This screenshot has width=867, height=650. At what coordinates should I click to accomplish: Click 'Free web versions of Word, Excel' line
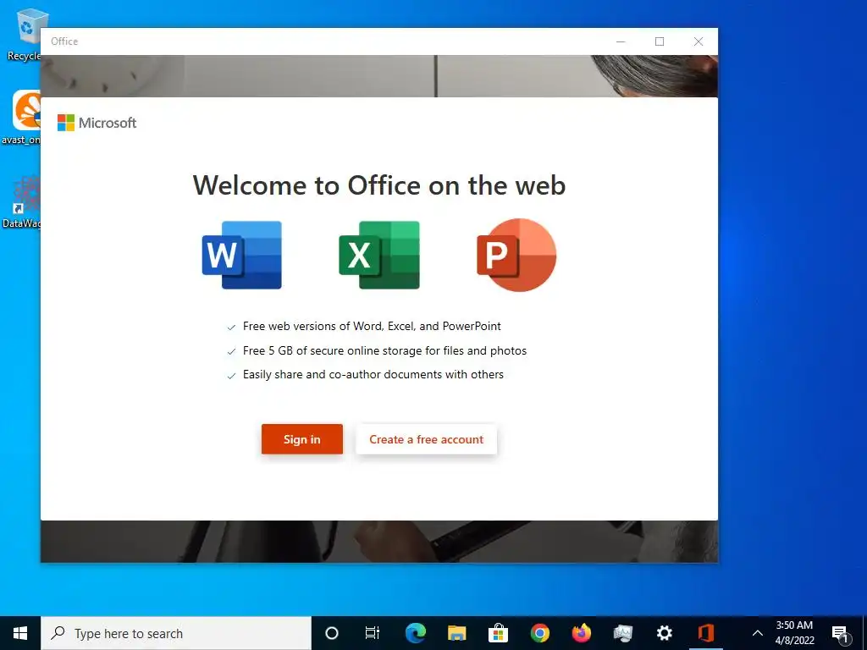point(372,326)
